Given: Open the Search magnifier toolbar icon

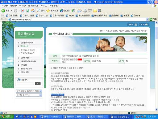Looking at the screenshot, I should click(38, 11).
